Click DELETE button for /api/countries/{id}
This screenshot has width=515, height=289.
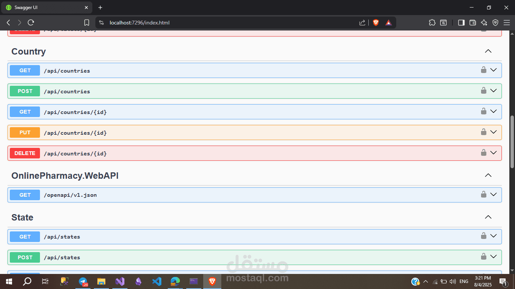25,153
